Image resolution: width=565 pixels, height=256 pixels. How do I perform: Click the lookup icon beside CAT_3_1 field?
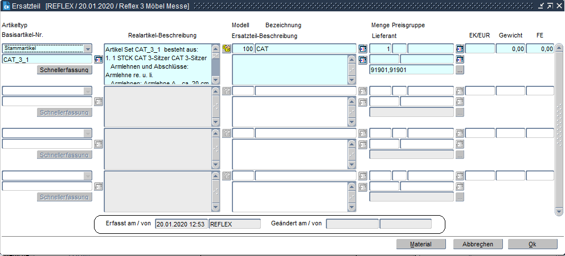tap(98, 59)
